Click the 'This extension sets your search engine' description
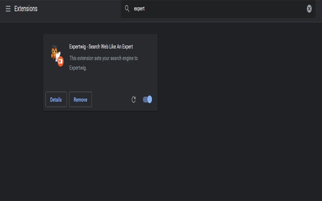Viewport: 322px width, 201px height. point(103,63)
